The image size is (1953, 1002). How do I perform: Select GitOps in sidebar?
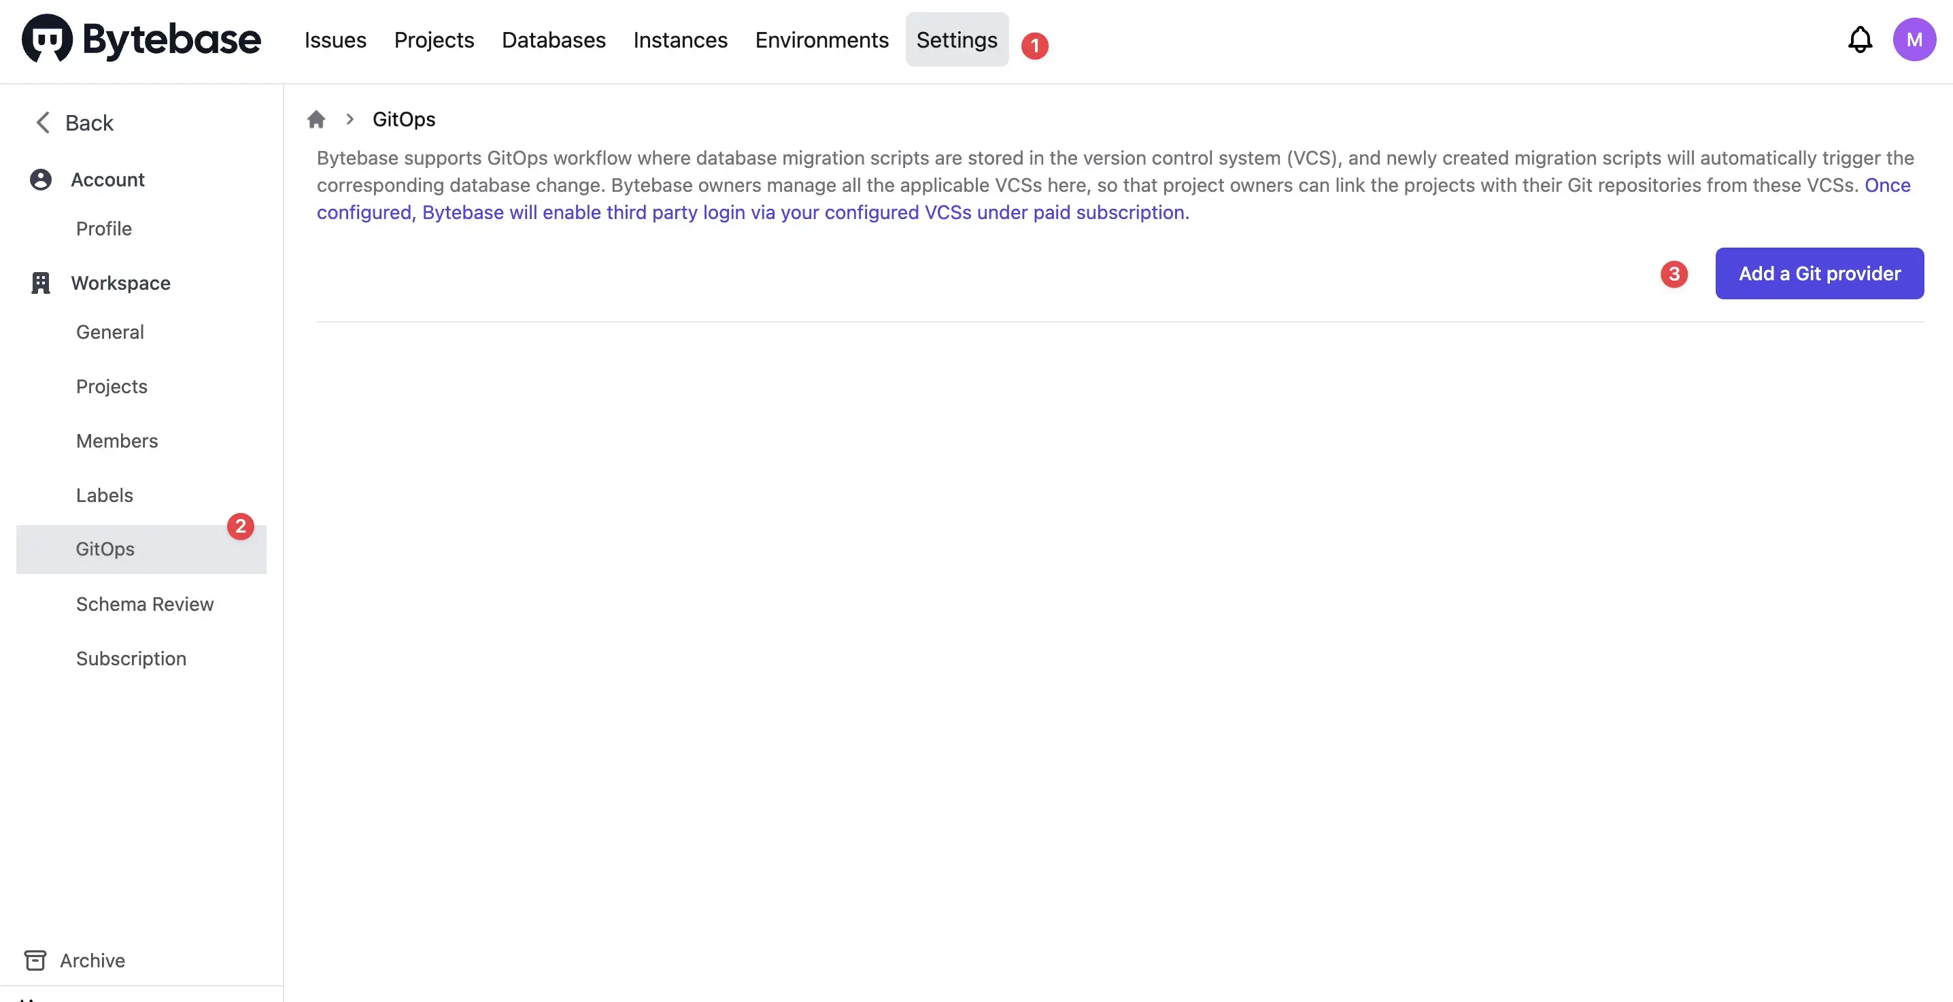click(141, 549)
